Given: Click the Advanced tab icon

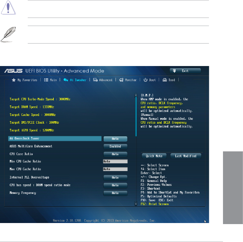Looking at the screenshot, I should pos(95,80).
